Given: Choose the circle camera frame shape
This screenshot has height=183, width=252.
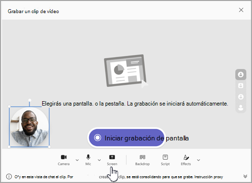Looking at the screenshot, I should pyautogui.click(x=241, y=75).
